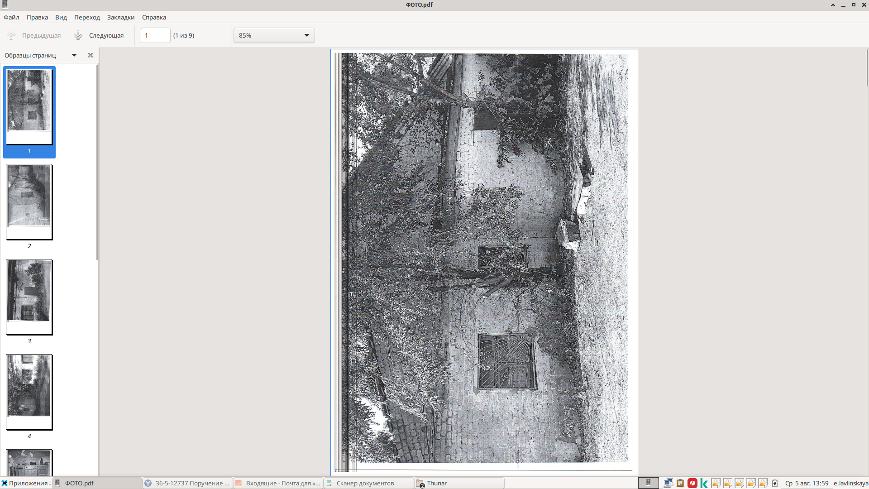Screen dimensions: 869x489
Task: Open the Приложения menu launcher
Action: 26,483
